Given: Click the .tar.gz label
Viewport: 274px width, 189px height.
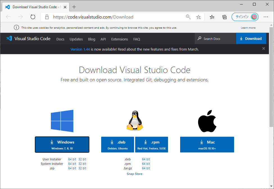Looking at the screenshot, I should [128, 168].
